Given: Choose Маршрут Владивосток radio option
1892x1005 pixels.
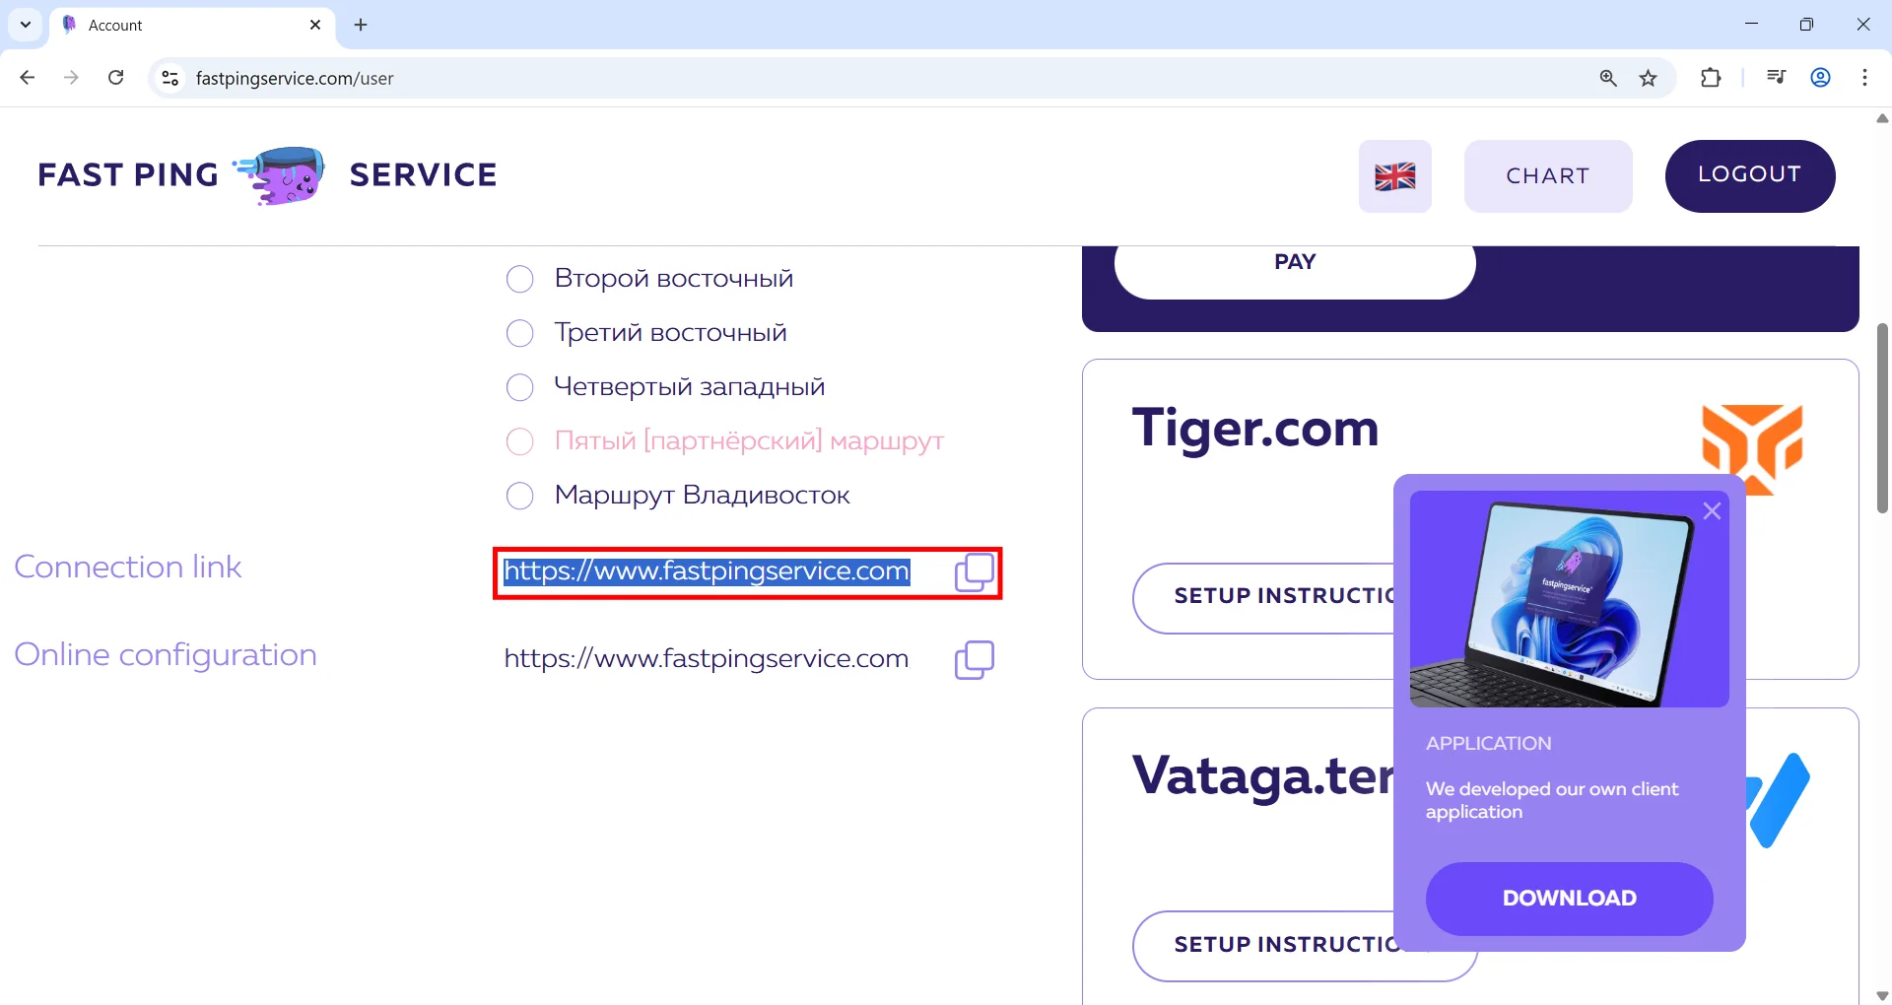Looking at the screenshot, I should point(520,496).
